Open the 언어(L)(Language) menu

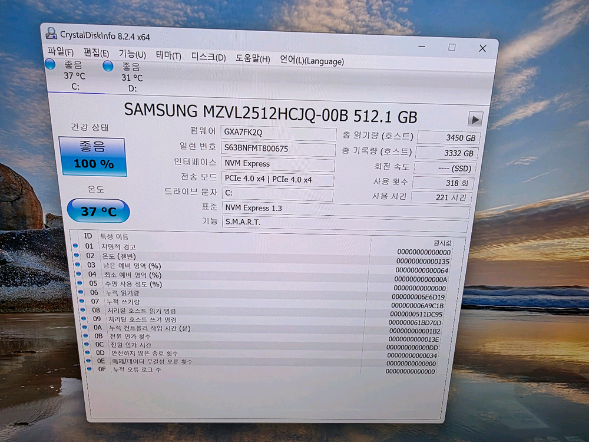click(x=312, y=61)
